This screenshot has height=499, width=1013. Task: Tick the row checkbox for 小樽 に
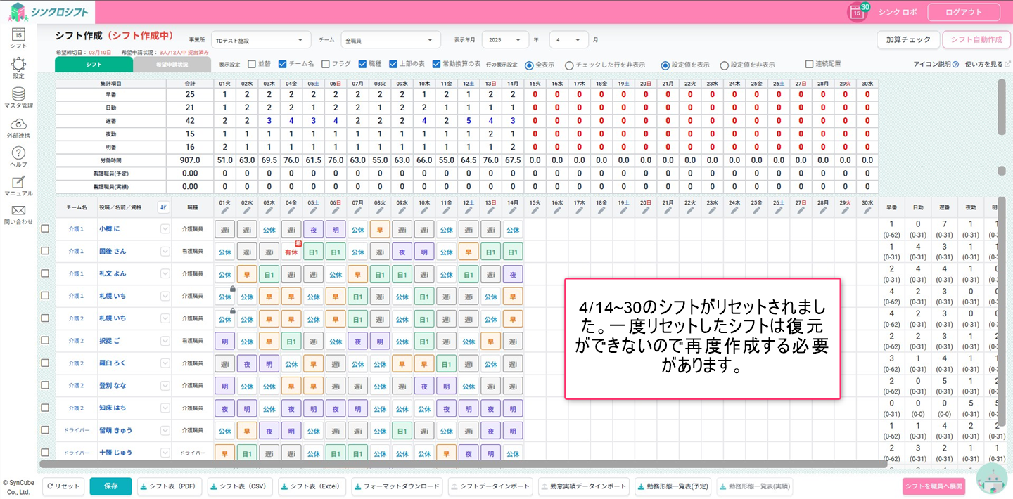tap(45, 228)
